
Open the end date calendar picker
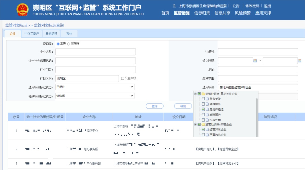pos(300,61)
